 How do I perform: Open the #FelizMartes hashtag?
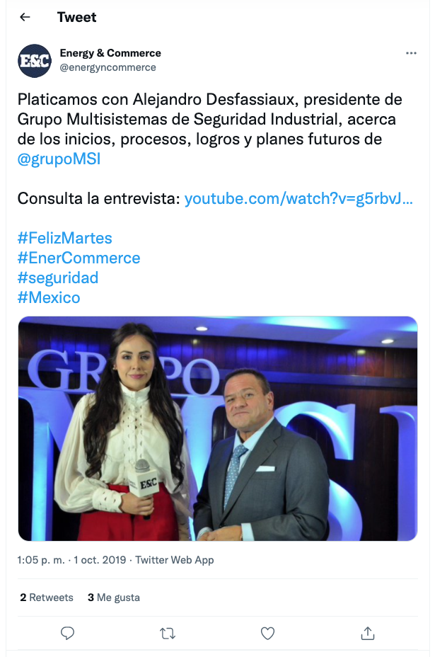pos(65,238)
